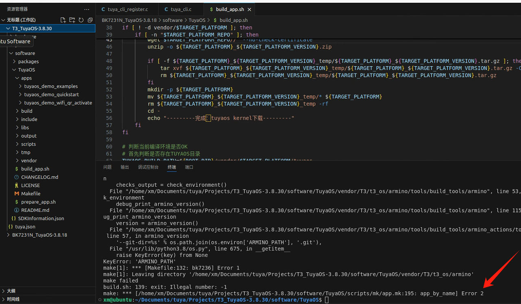The image size is (521, 304).
Task: Click the New Folder icon in explorer header
Action: point(72,20)
